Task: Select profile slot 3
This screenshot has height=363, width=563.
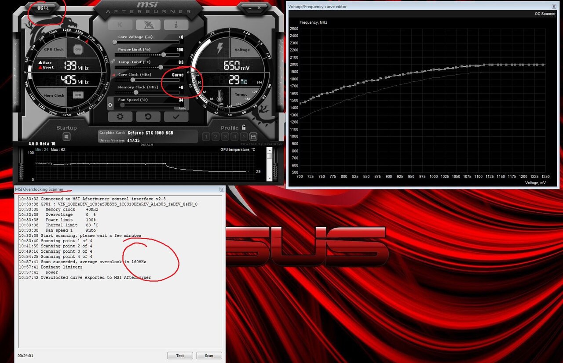Action: (x=225, y=137)
